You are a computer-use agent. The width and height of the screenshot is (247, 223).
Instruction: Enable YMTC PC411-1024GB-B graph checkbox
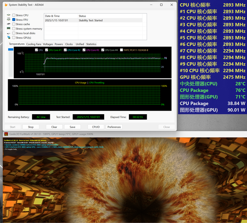point(122,50)
